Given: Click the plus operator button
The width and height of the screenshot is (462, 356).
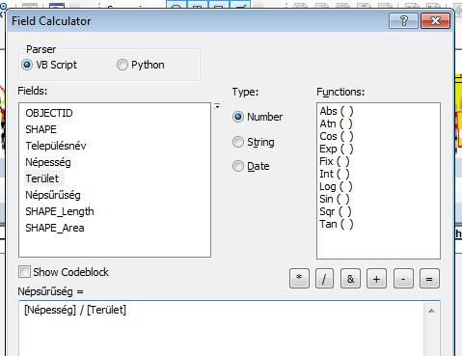Looking at the screenshot, I should pos(376,279).
